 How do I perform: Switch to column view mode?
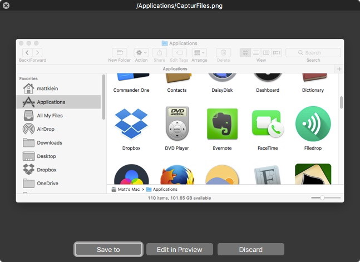click(x=266, y=53)
